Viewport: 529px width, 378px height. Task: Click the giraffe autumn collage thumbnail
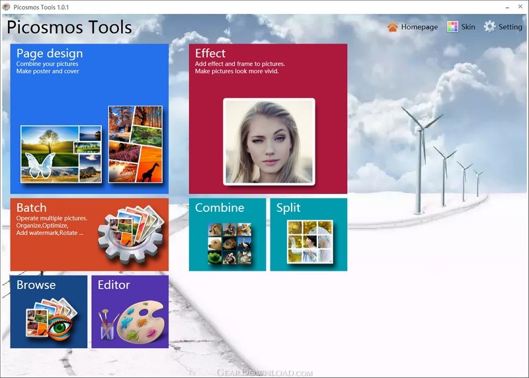tap(136, 144)
